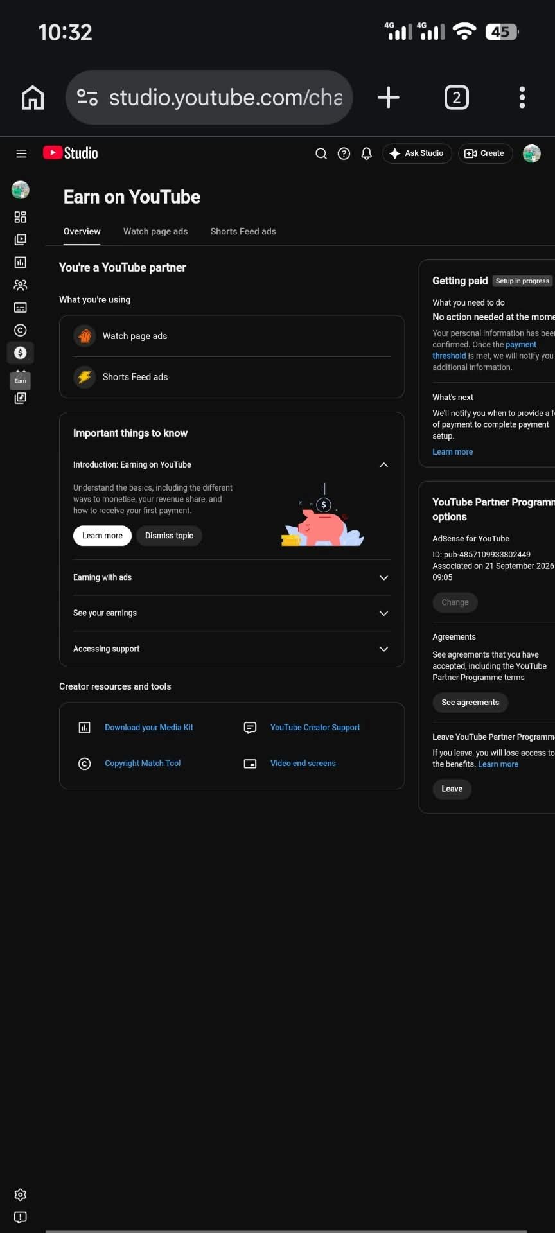The image size is (555, 1233).
Task: Open Community from the sidebar
Action: pyautogui.click(x=21, y=284)
